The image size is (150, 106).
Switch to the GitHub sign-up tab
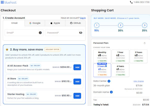click(75, 23)
